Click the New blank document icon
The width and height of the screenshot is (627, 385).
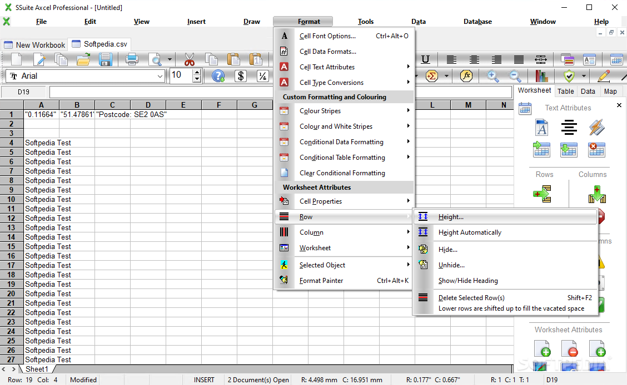(x=17, y=59)
